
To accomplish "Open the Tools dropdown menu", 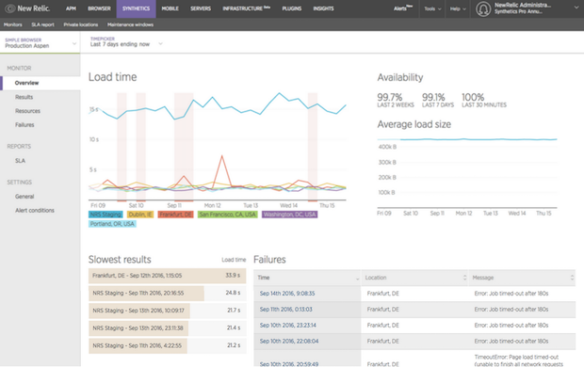I will tap(432, 8).
